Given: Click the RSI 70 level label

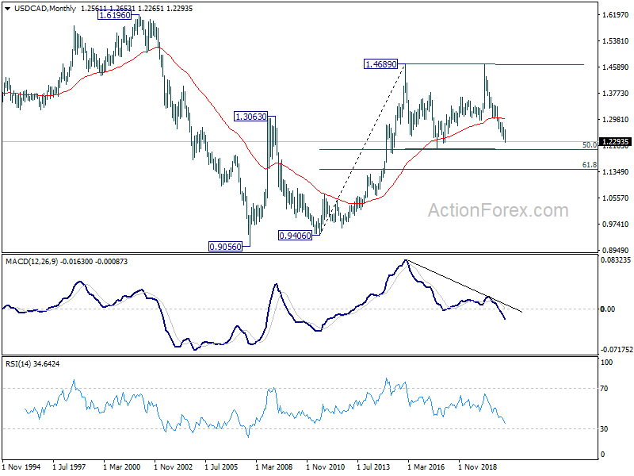Looking at the screenshot, I should click(x=604, y=389).
